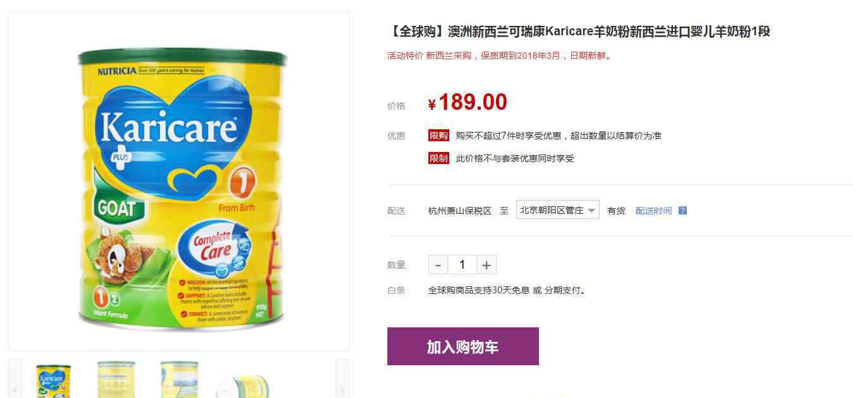The image size is (853, 398).
Task: Click the quantity input field showing 1
Action: 463,265
